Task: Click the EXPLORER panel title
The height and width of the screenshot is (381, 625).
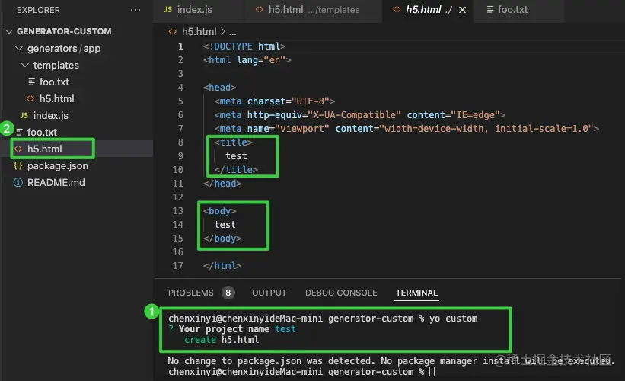Action: (x=38, y=10)
